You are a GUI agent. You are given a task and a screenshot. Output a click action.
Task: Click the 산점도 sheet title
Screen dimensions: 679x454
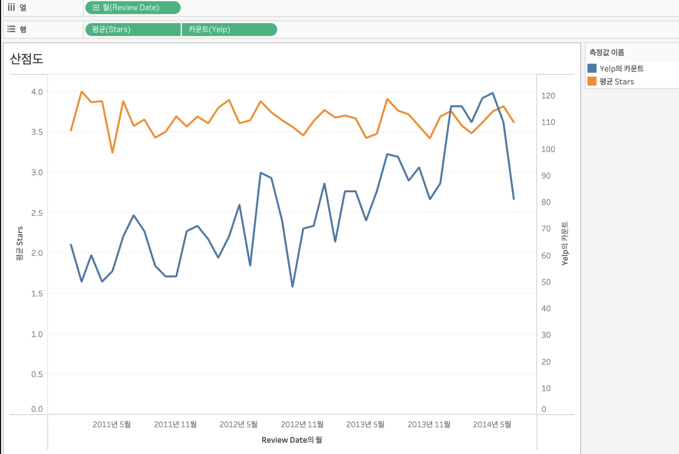click(x=27, y=59)
